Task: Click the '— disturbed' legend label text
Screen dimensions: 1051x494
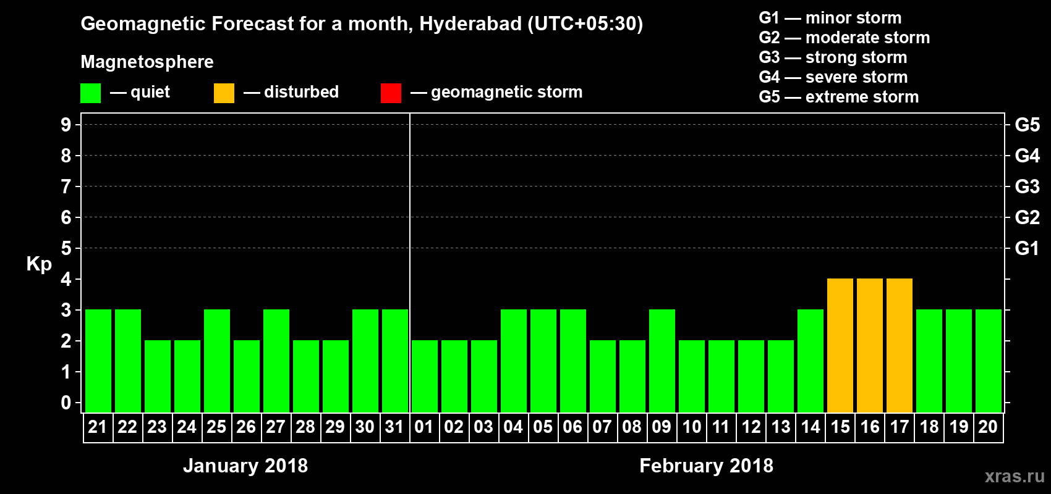Action: pos(291,92)
